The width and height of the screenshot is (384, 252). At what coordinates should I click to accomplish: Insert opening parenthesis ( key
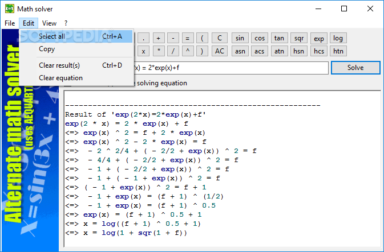[202, 38]
